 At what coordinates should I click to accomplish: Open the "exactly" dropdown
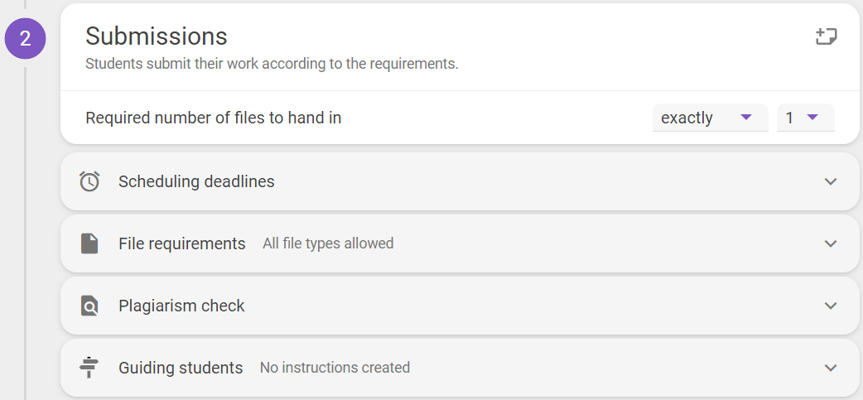(x=710, y=118)
